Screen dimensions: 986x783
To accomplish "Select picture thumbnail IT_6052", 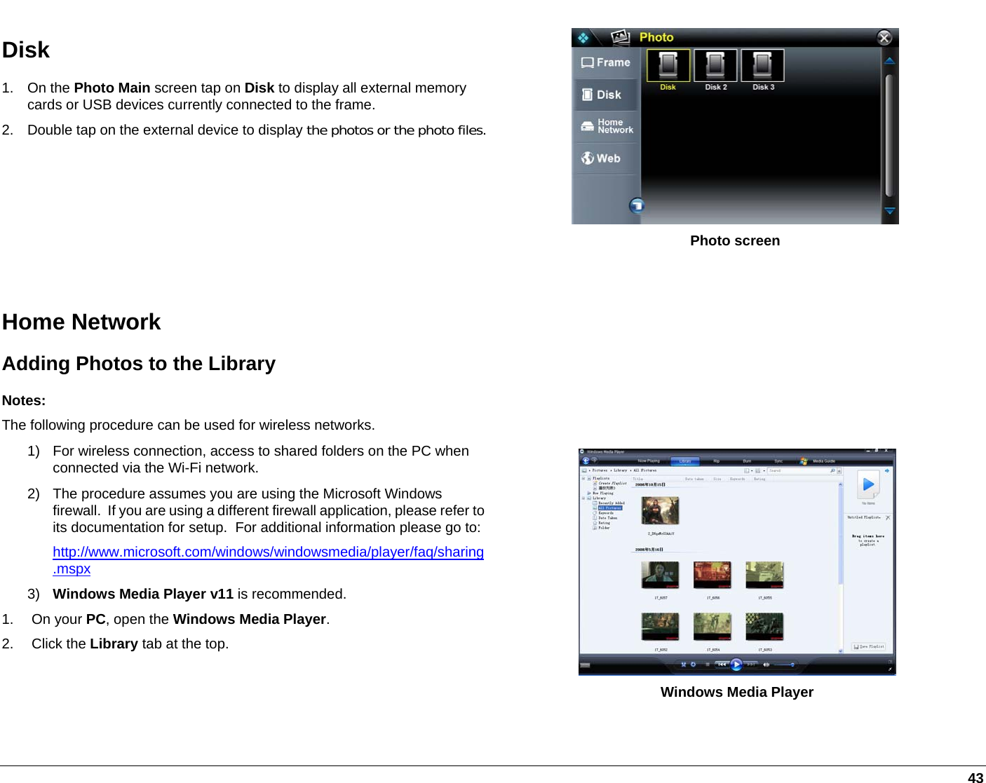I will coord(661,626).
